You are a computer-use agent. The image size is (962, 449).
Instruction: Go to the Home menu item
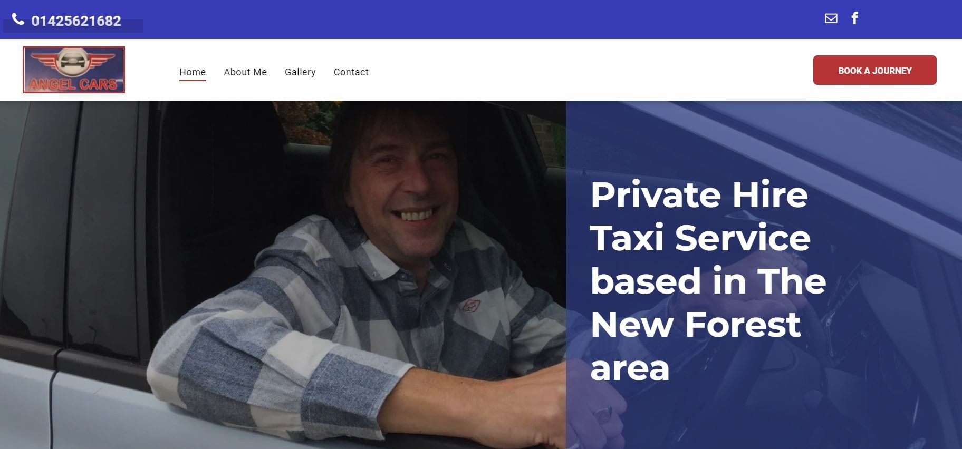(193, 72)
